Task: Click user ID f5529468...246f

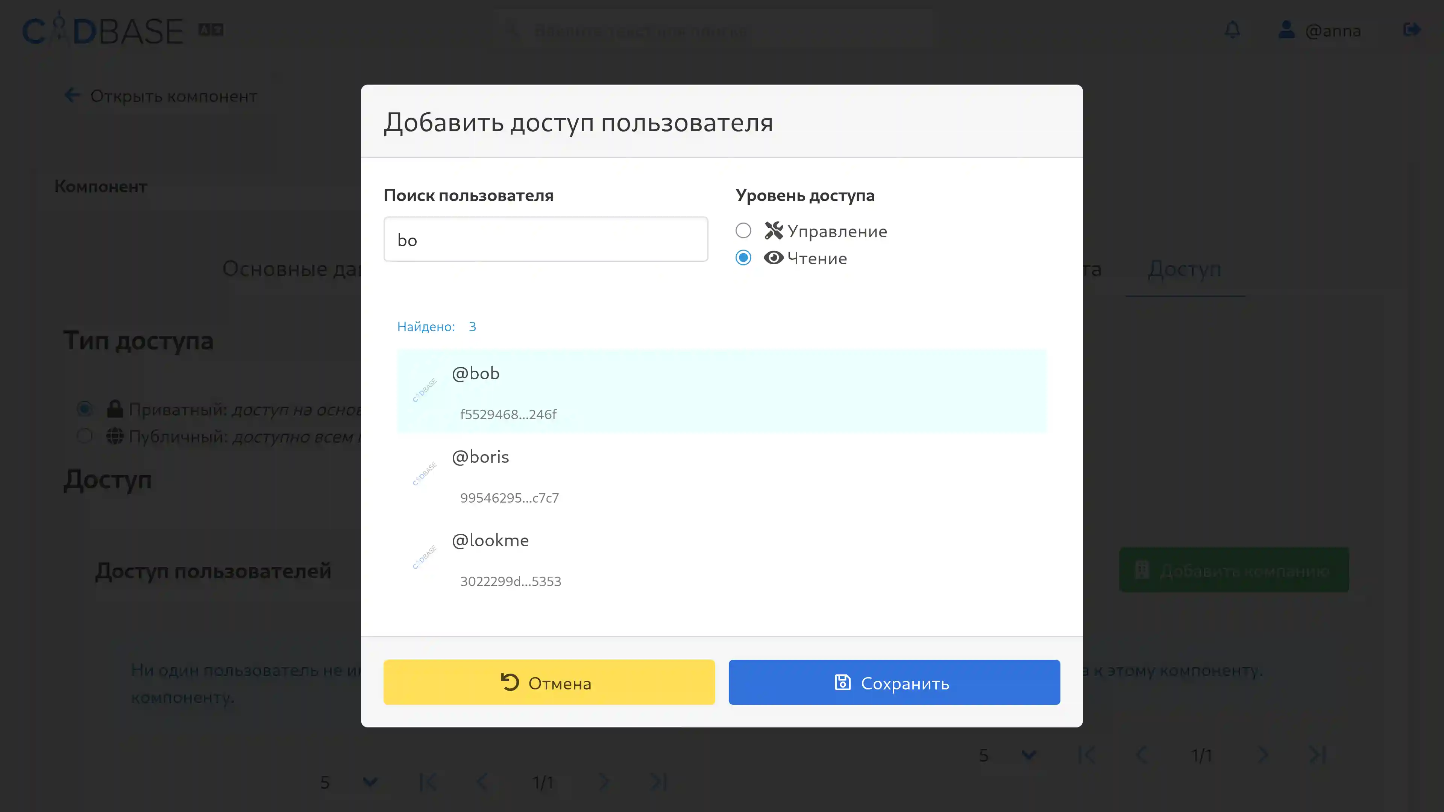Action: (508, 414)
